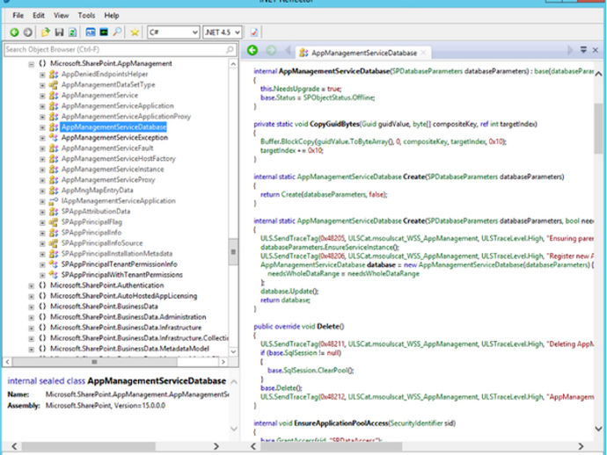Expand the AppManagementServiceDatabase node
Screen dimensions: 607x455
(x=42, y=127)
